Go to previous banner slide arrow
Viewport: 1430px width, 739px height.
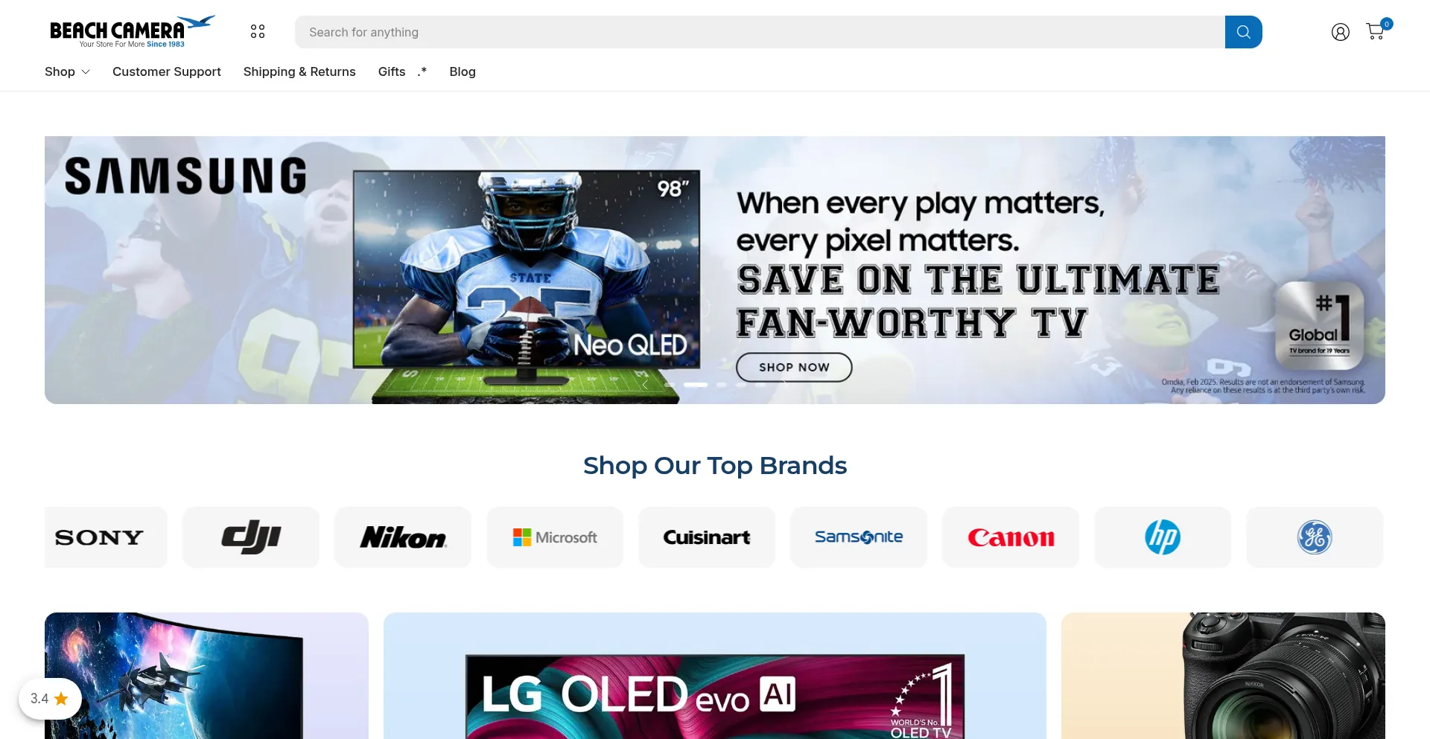coord(645,385)
